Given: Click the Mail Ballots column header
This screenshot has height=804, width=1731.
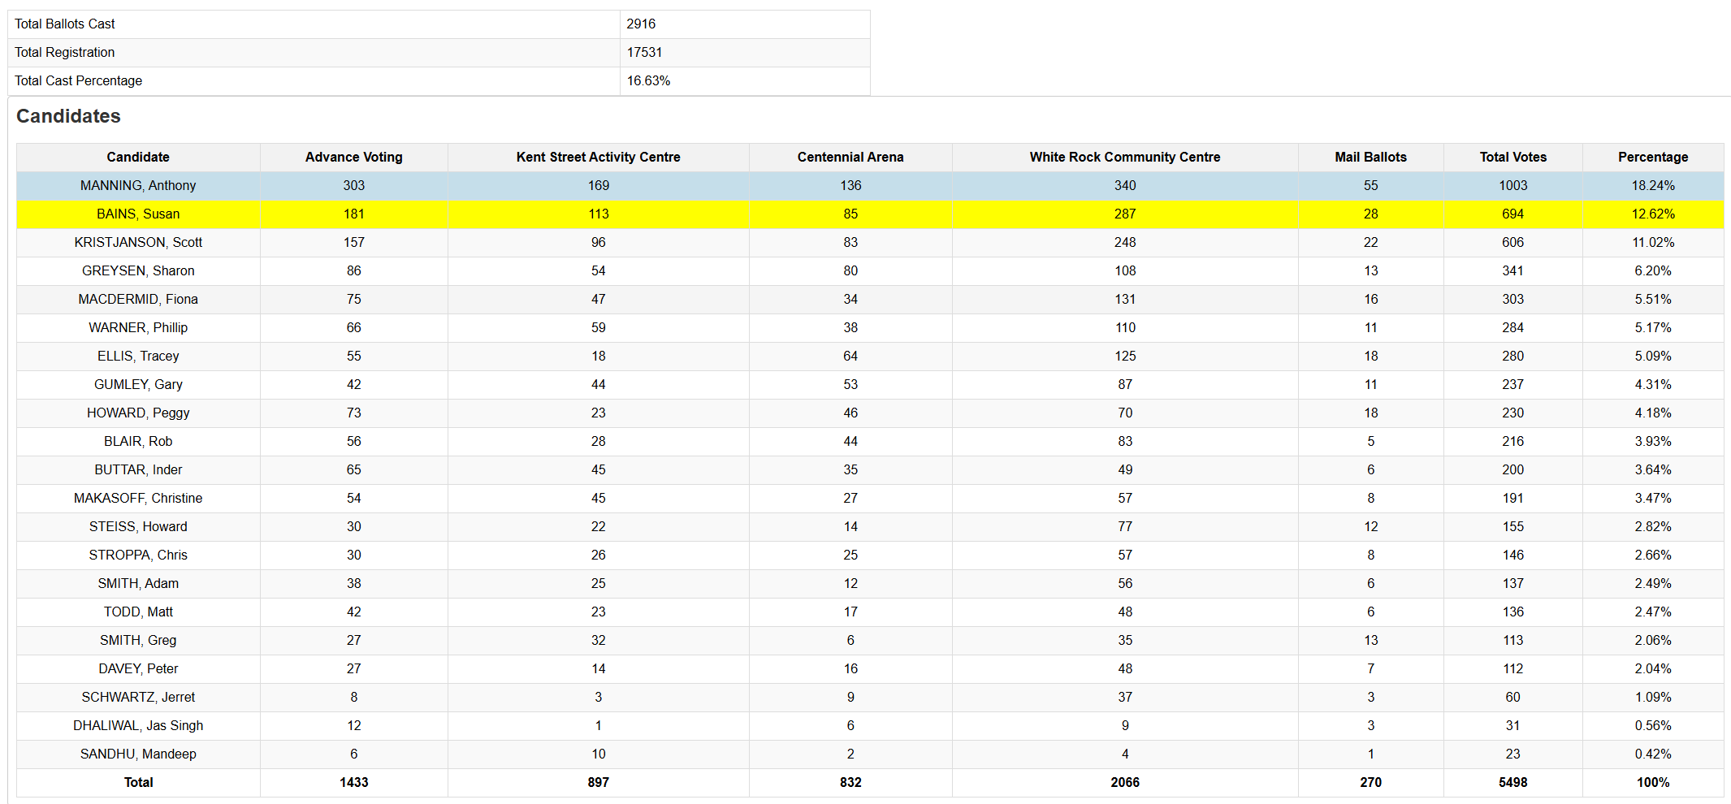Looking at the screenshot, I should [1370, 157].
